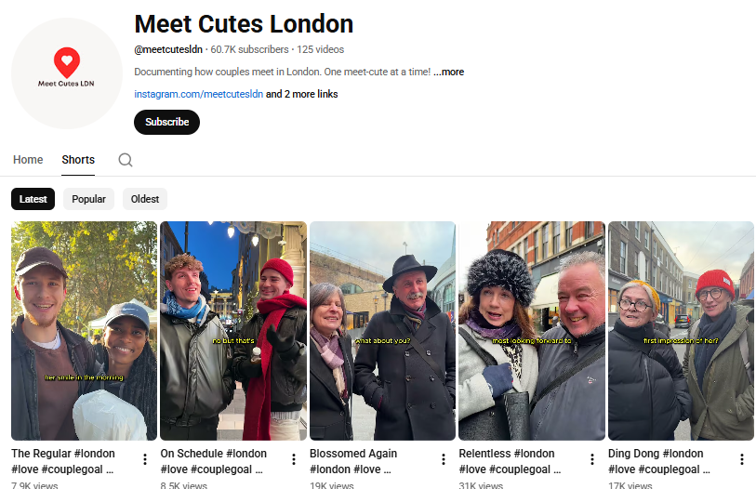Click the Meet Cutes LDN channel avatar
756x489 pixels.
(x=66, y=73)
